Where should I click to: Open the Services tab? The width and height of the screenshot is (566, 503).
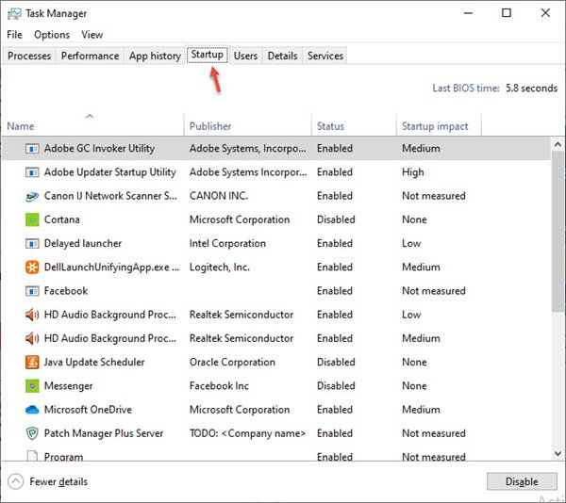click(325, 56)
